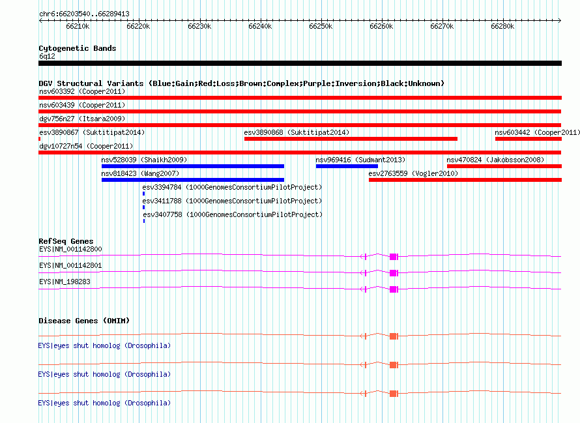Screen dimensions: 580x423
Task: Click the second OMIM EYS orange exon block
Action: 394,365
